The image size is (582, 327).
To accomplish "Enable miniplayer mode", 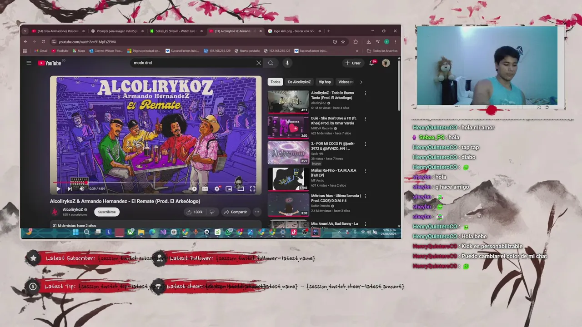I will [x=229, y=189].
